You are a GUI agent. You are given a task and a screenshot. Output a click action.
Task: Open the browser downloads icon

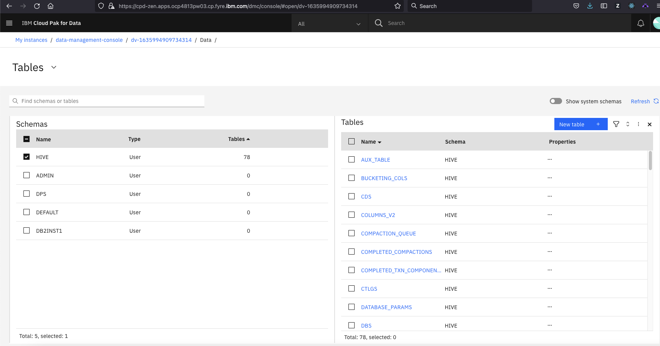tap(590, 6)
